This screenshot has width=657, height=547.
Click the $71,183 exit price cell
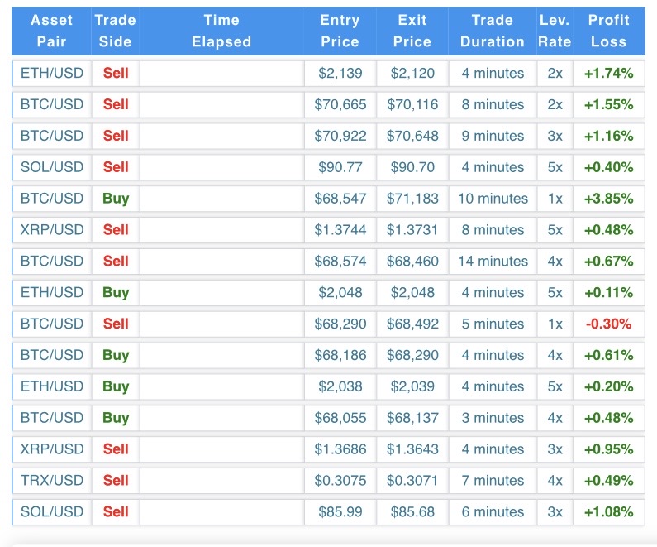412,199
